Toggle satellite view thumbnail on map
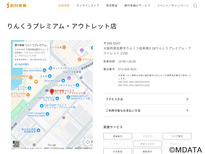This screenshot has width=205, height=154. point(16,144)
